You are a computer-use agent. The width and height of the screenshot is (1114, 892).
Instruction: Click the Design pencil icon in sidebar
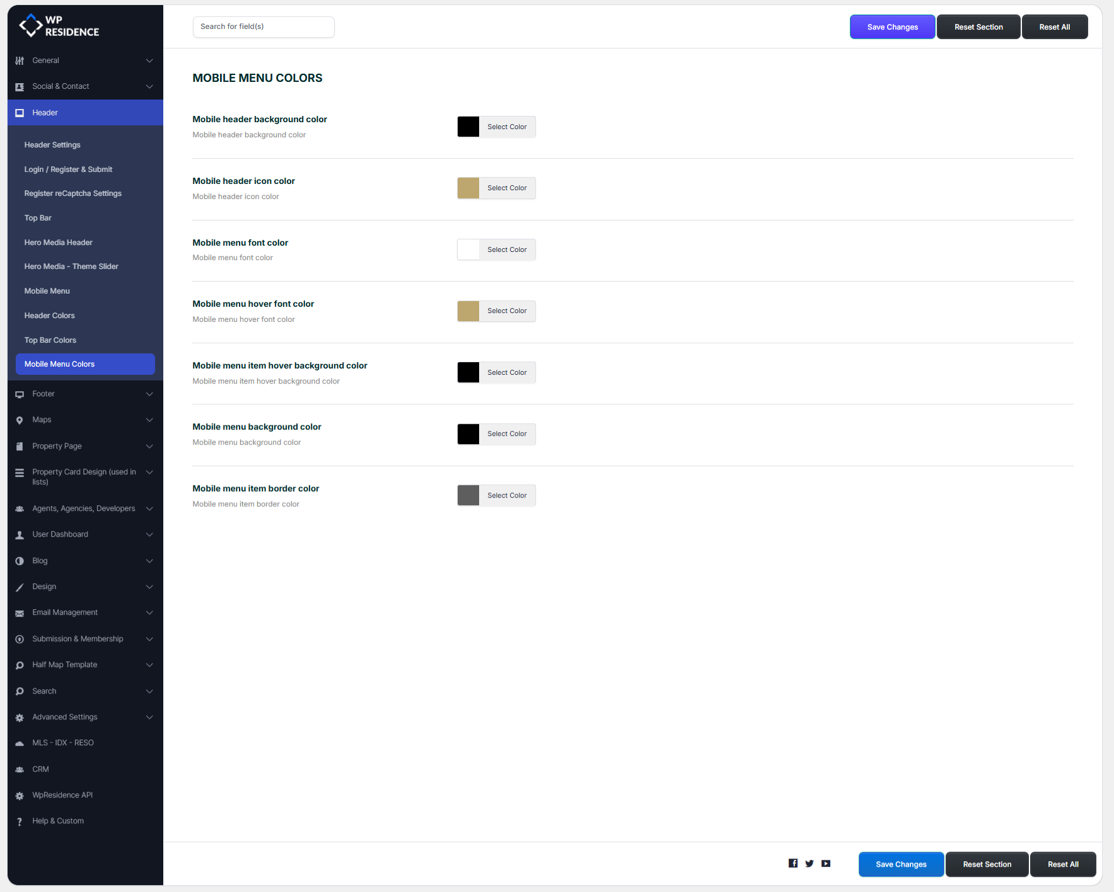point(20,587)
